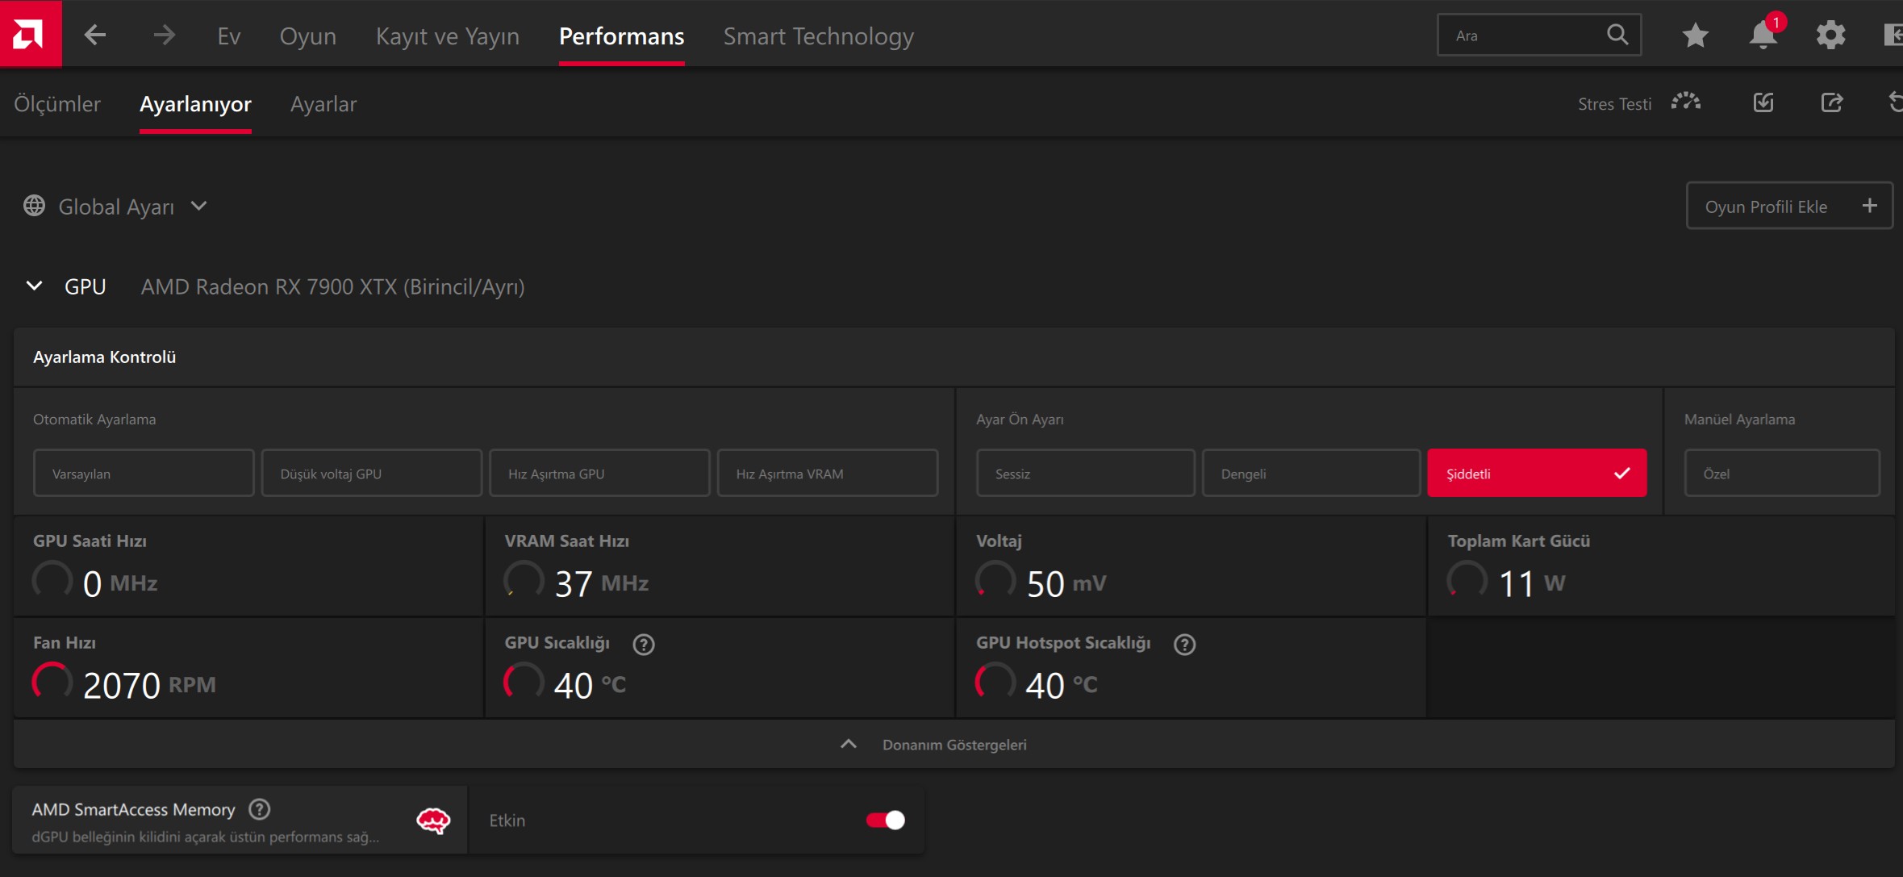
Task: Click the GPU Saati Hızı gauge dial
Action: (52, 580)
